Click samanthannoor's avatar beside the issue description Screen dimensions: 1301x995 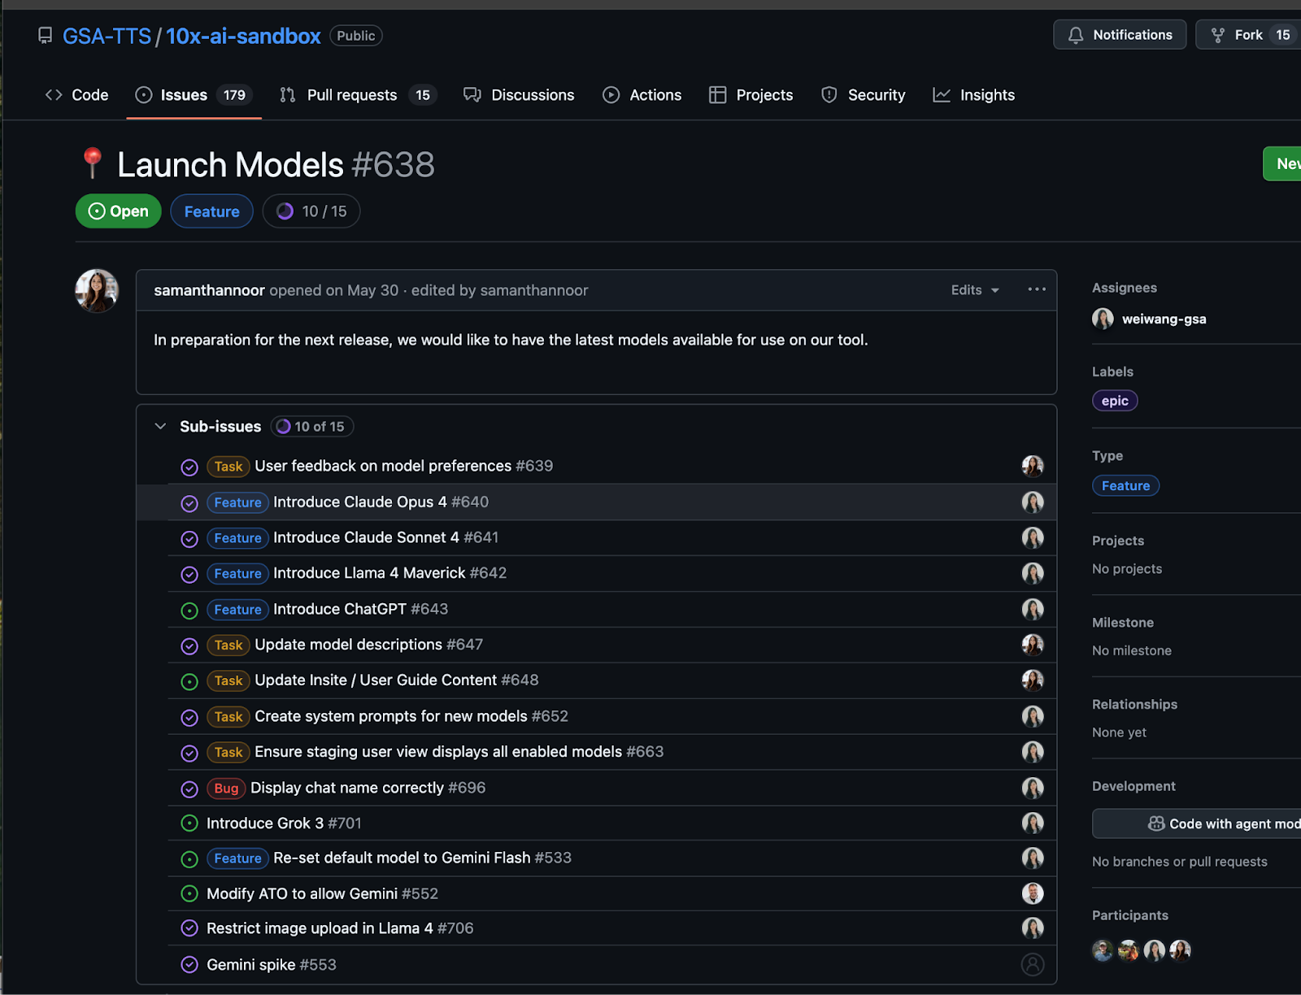pos(97,291)
